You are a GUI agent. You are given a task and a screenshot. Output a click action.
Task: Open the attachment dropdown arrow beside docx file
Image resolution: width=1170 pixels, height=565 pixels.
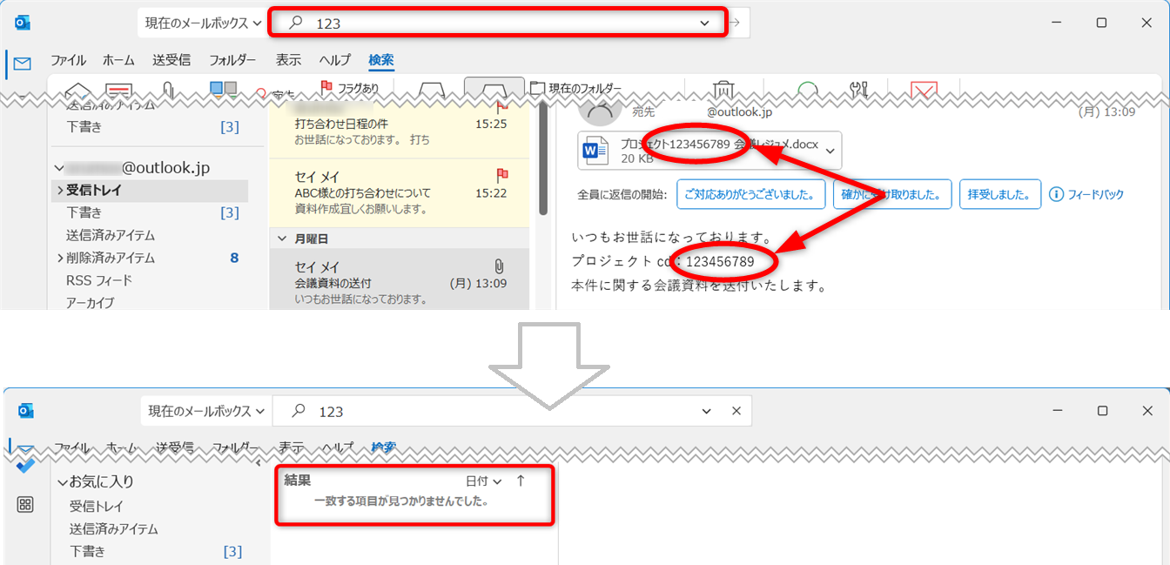pyautogui.click(x=830, y=151)
